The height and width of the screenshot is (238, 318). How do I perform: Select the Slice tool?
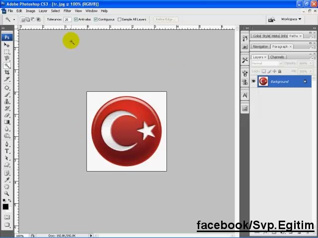point(6,79)
